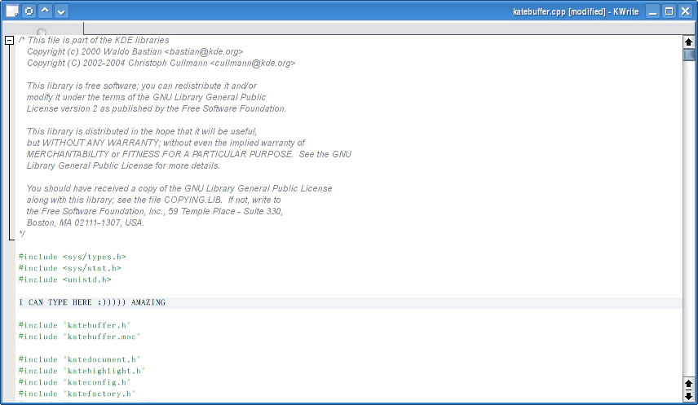Click the line #include "katebuffer.moc"
This screenshot has height=405, width=698.
80,337
